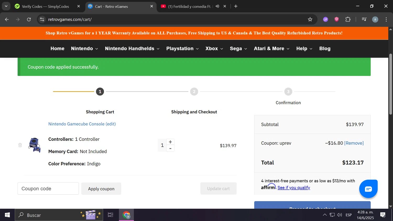
Task: Show hidden system tray icons
Action: (325, 215)
